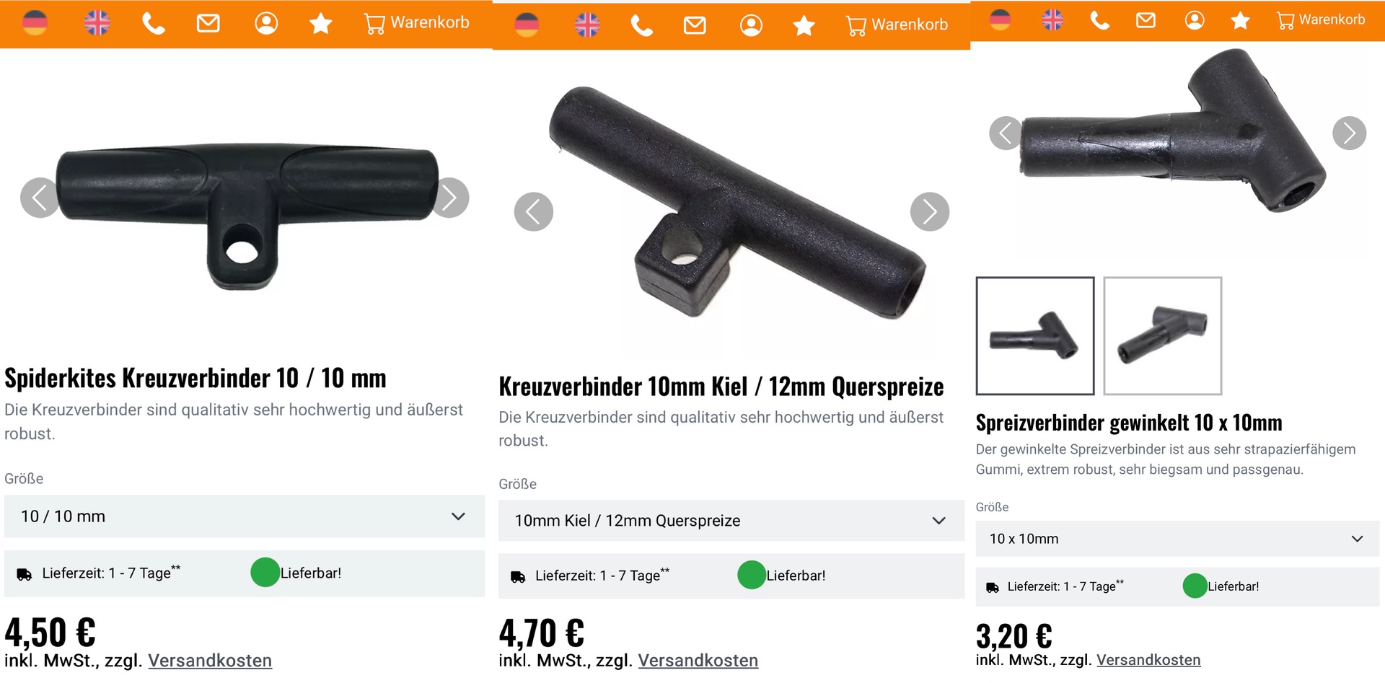Open Versandkosten link under the 4,70 € price
1385x683 pixels.
(x=698, y=661)
